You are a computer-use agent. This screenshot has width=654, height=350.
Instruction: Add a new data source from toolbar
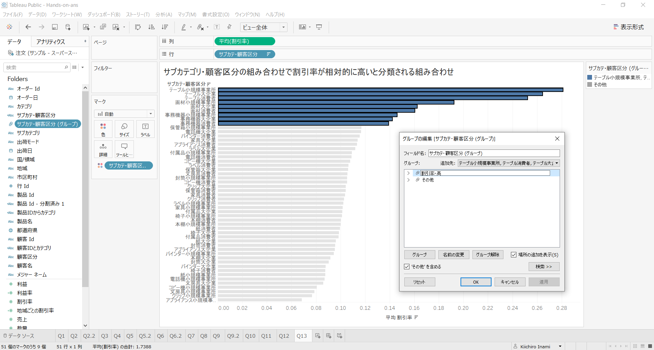click(x=68, y=27)
